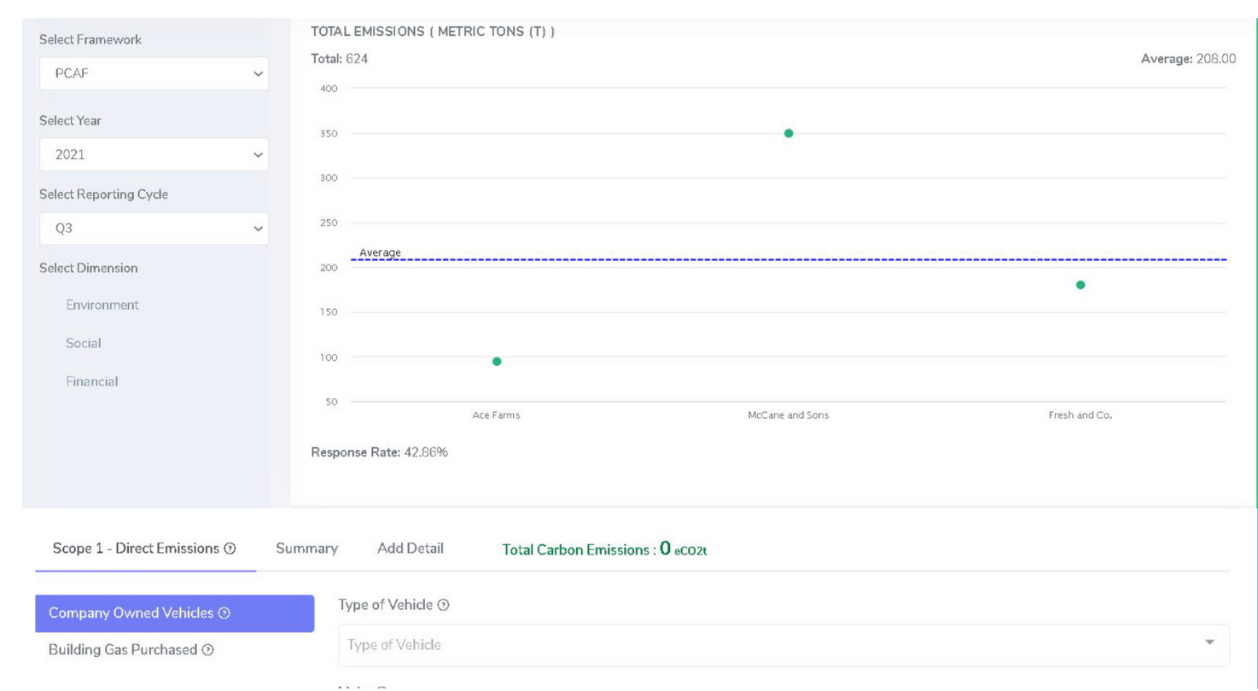Open Building Gas Purchased category
The width and height of the screenshot is (1258, 691).
pyautogui.click(x=123, y=650)
